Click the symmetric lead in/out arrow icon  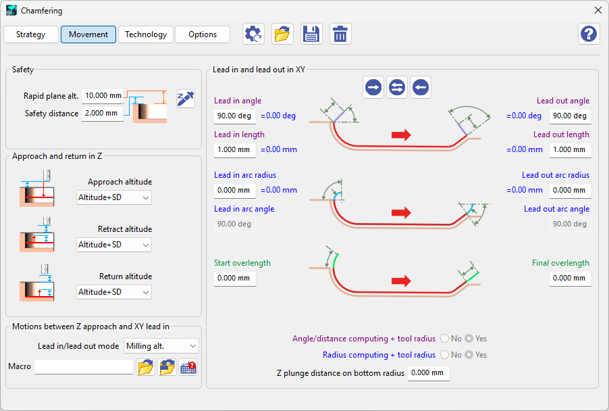click(396, 87)
